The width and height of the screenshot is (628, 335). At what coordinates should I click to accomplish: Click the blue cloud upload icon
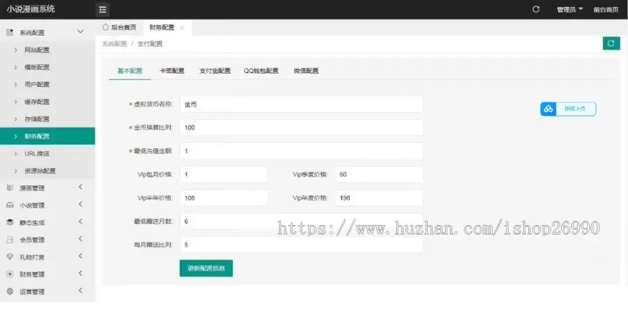coord(549,109)
